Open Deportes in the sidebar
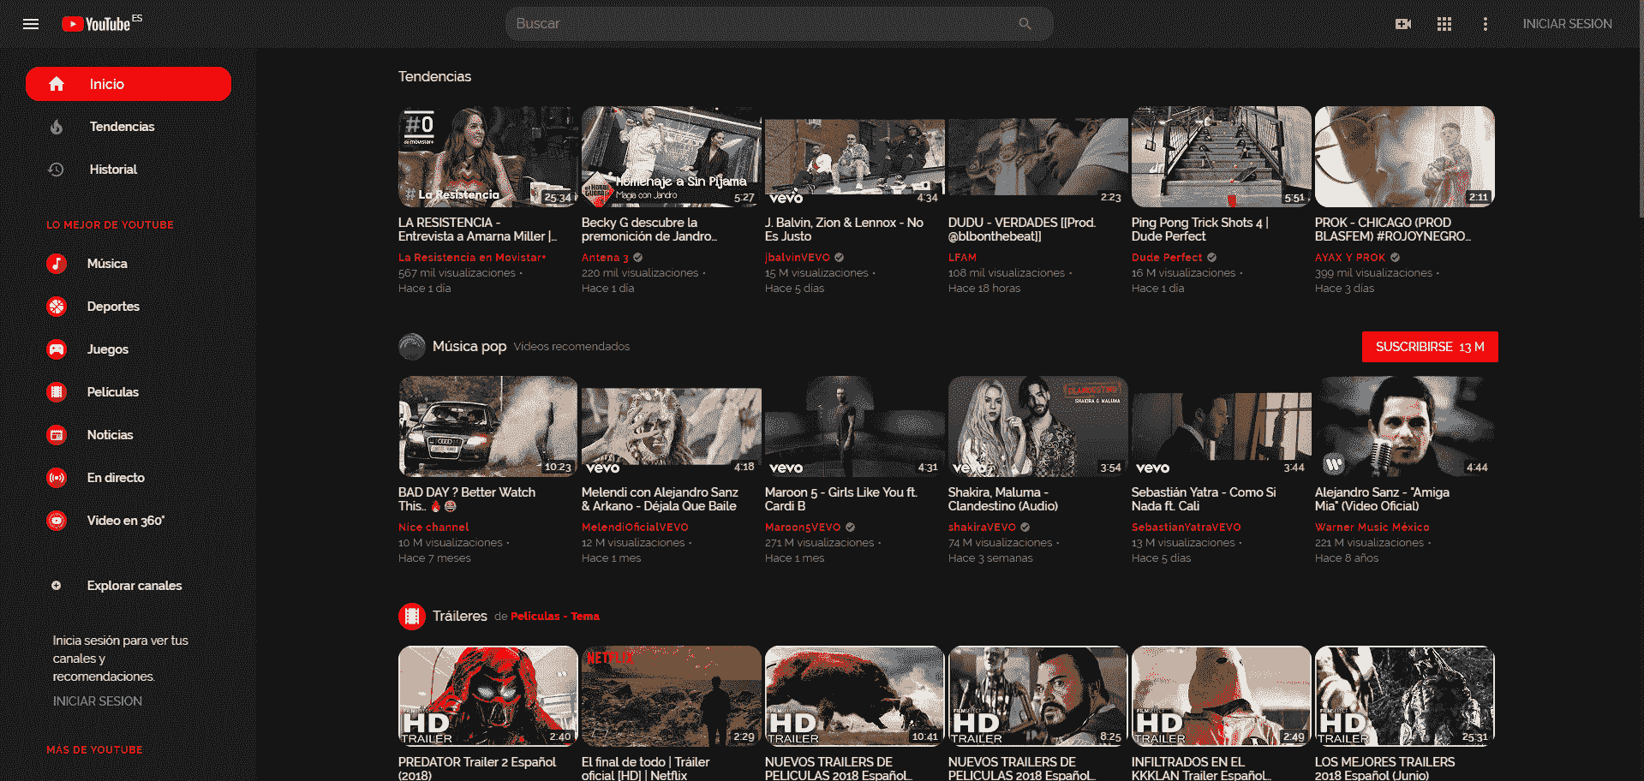The width and height of the screenshot is (1644, 781). pyautogui.click(x=129, y=307)
